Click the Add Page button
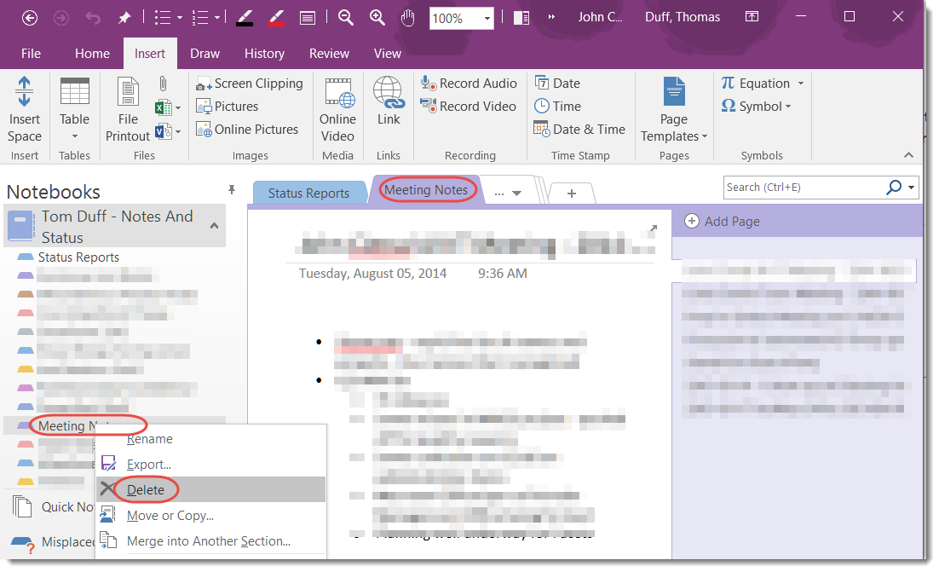 click(x=722, y=221)
